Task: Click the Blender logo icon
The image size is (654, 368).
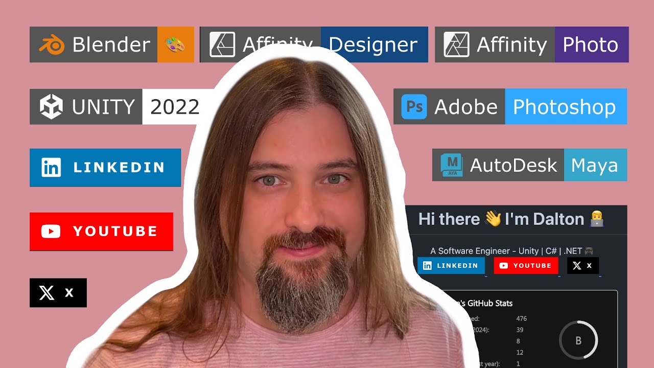Action: 52,45
